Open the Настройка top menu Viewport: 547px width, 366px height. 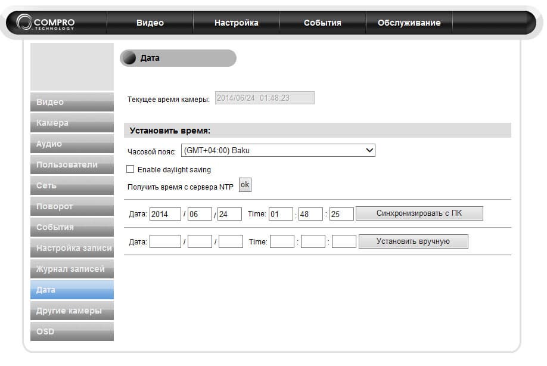click(236, 23)
